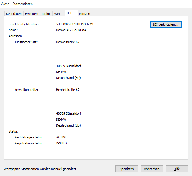Click the manually changed Stammdaten status message
The image size is (192, 176).
click(40, 169)
